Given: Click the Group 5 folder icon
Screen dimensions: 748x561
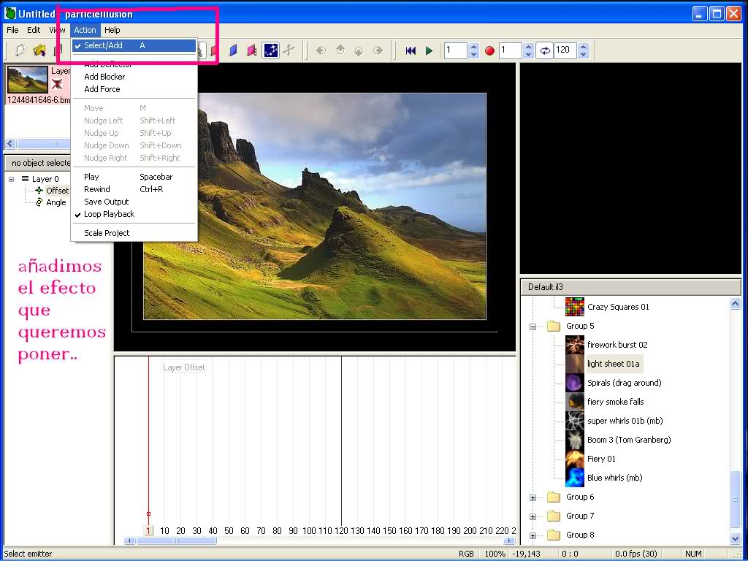Looking at the screenshot, I should tap(554, 326).
